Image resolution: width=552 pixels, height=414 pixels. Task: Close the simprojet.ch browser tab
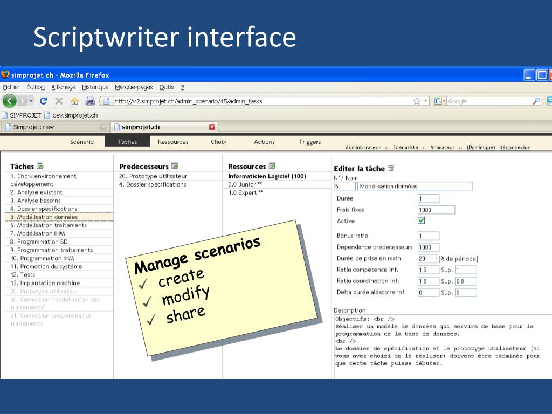(212, 127)
